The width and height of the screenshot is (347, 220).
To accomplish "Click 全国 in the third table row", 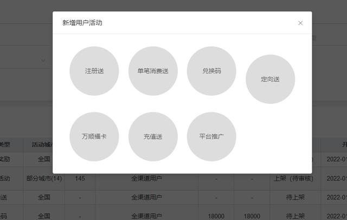I will [44, 198].
